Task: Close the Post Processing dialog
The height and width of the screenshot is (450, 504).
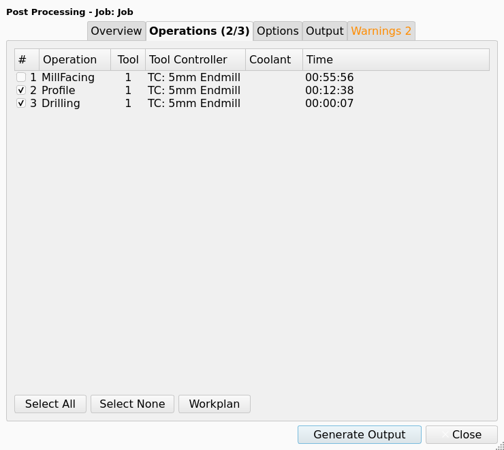Action: pos(462,434)
